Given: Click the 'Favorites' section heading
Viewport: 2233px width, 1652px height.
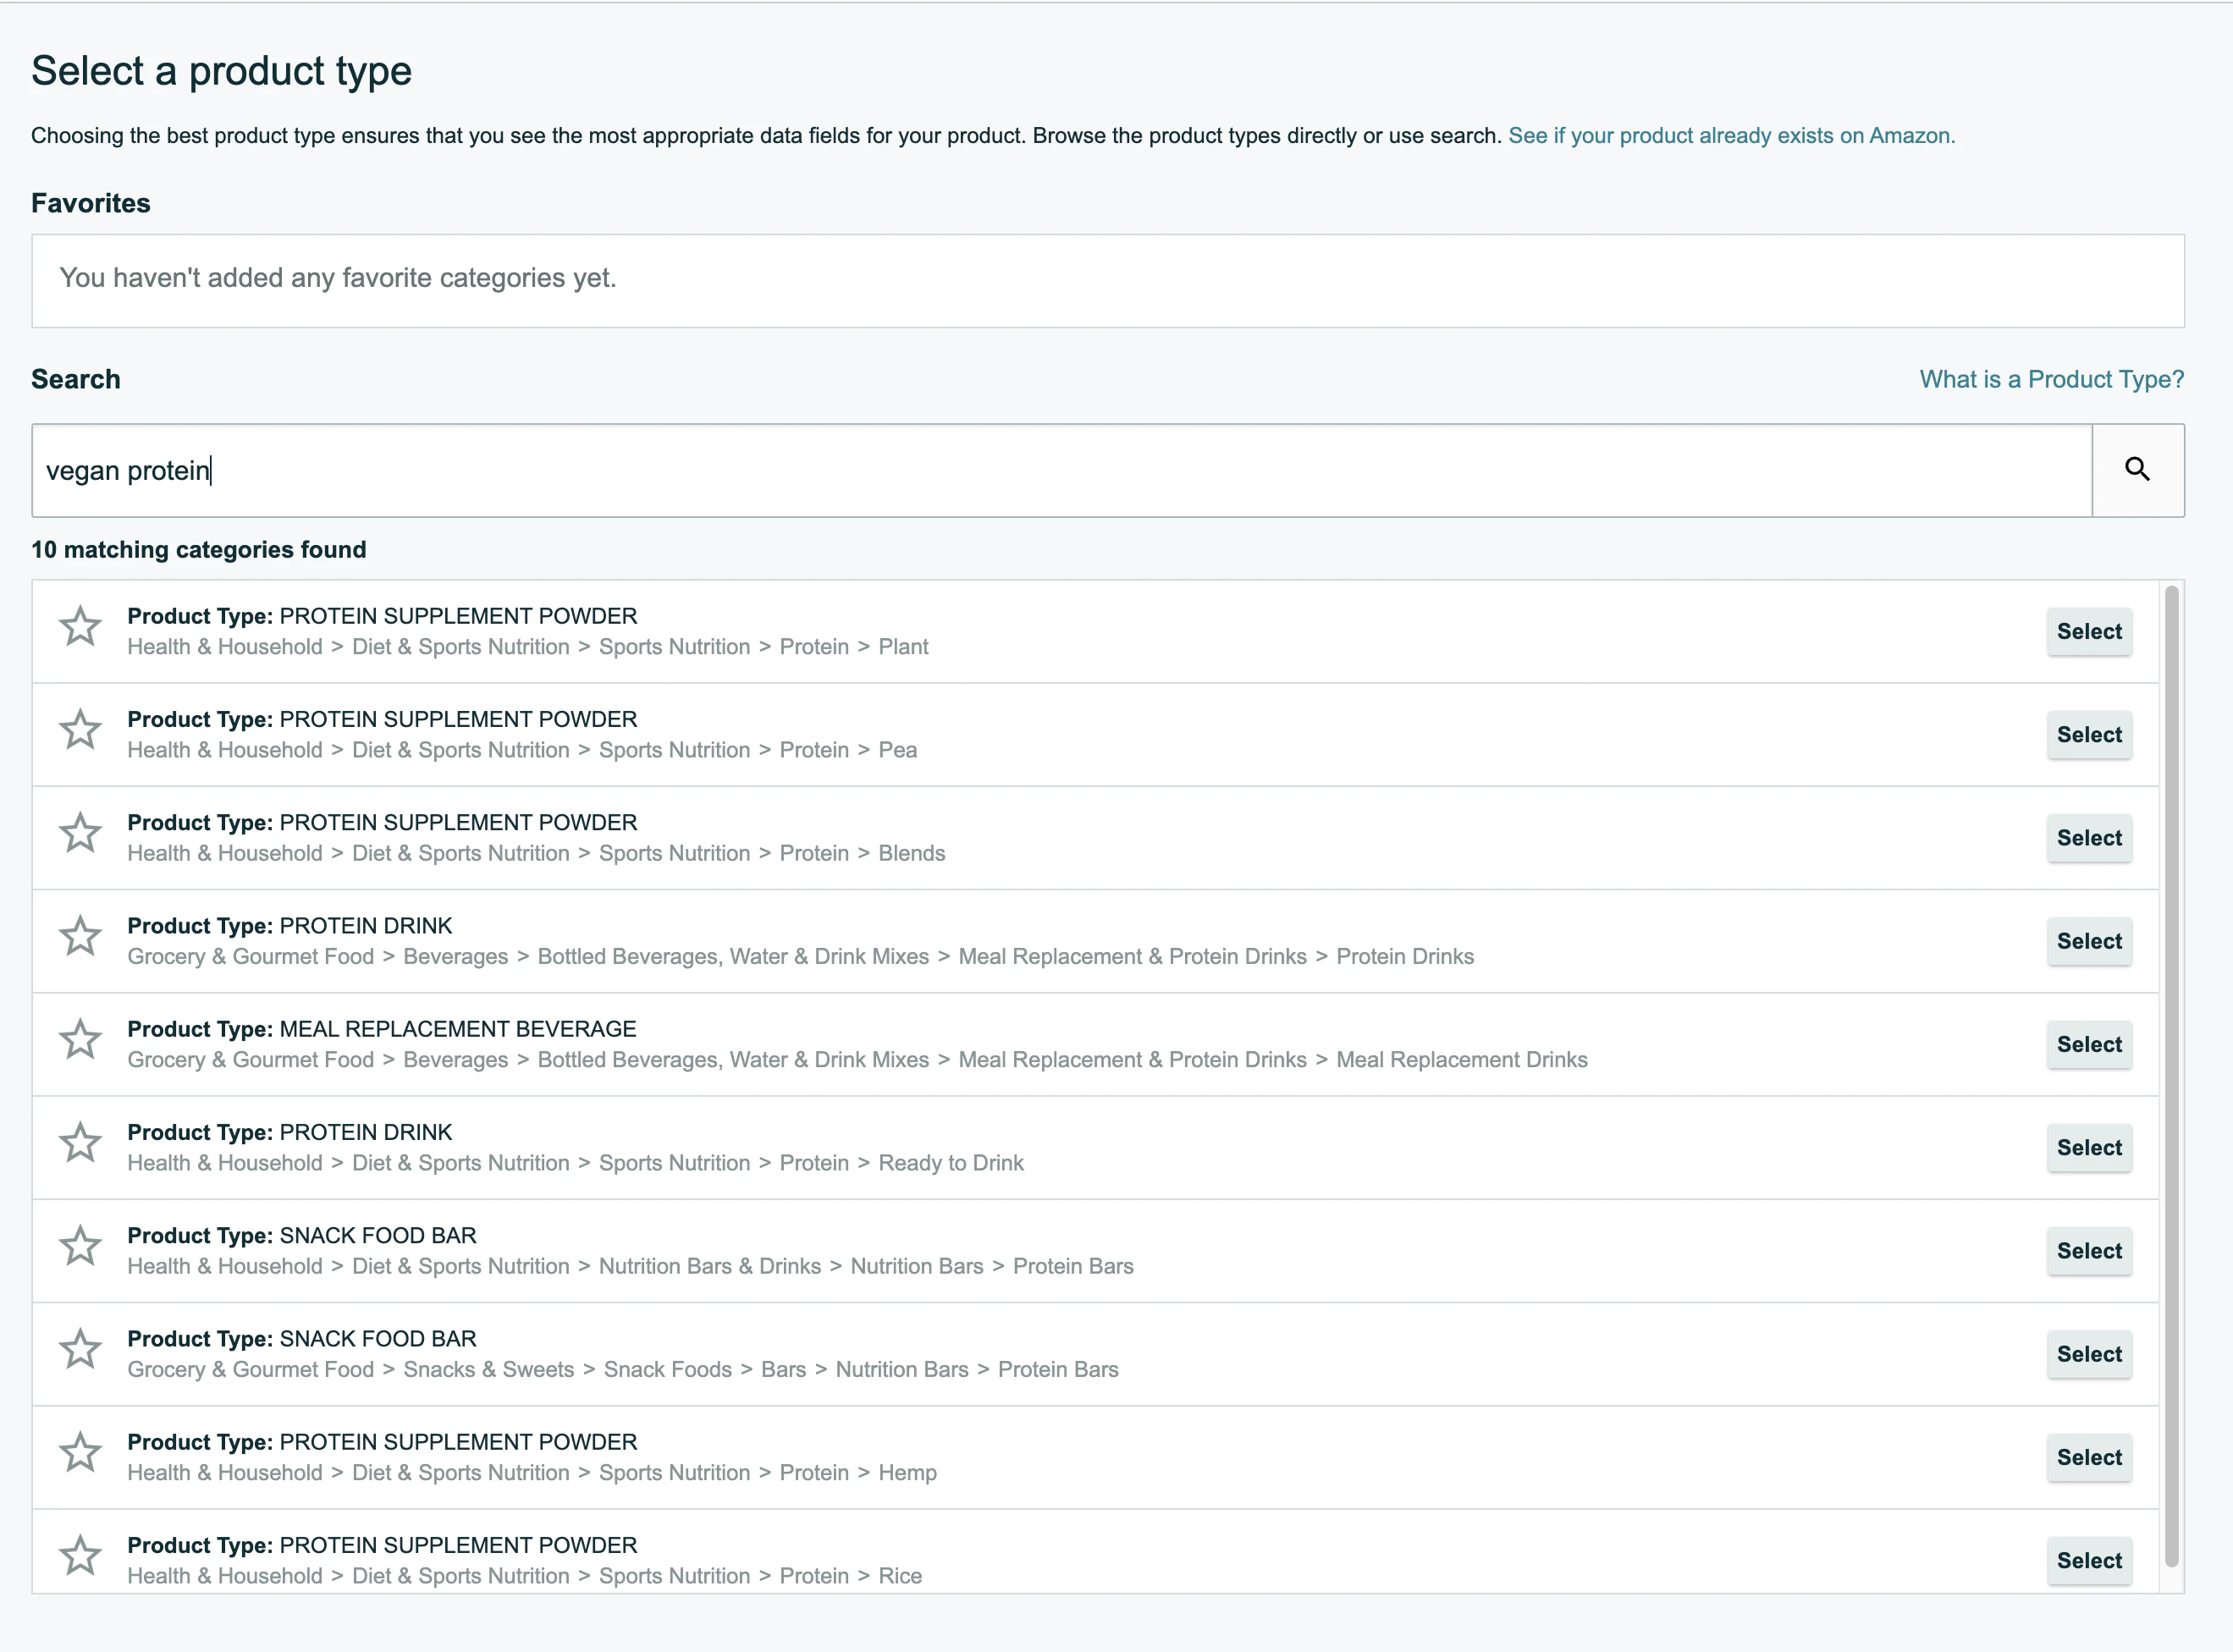Looking at the screenshot, I should point(91,203).
